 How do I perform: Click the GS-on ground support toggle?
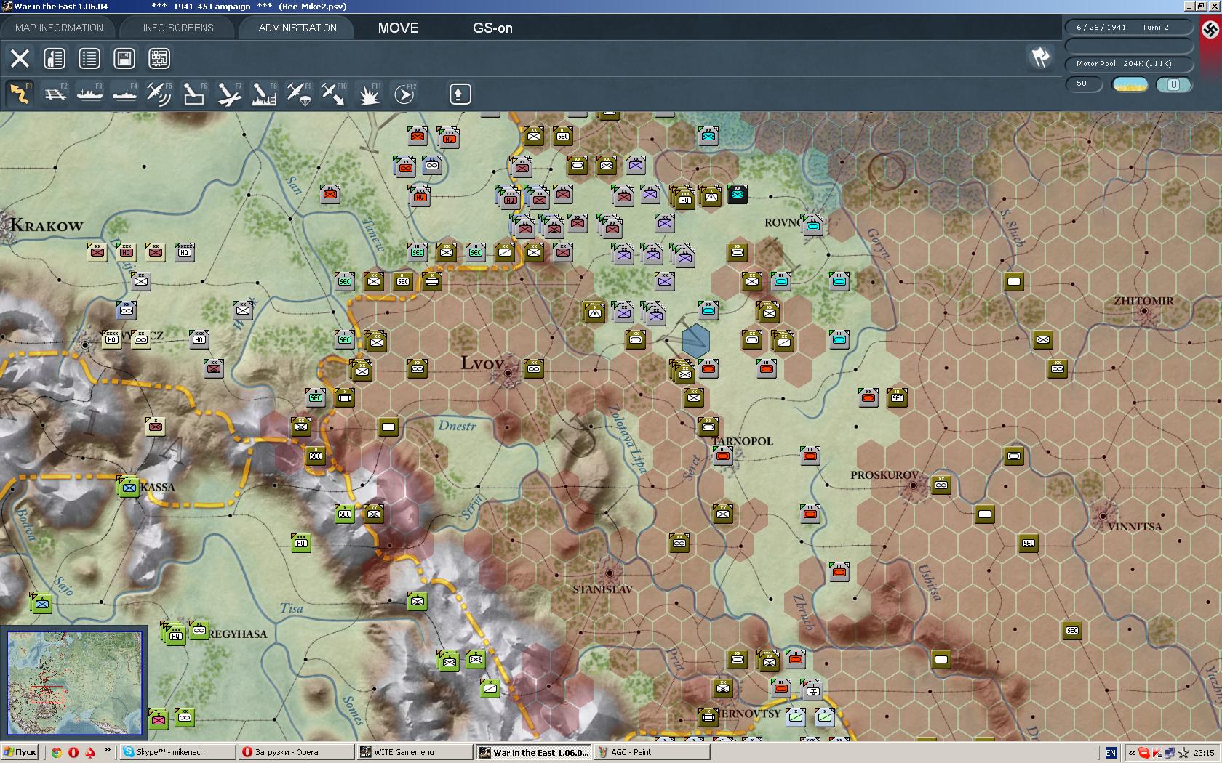coord(492,28)
